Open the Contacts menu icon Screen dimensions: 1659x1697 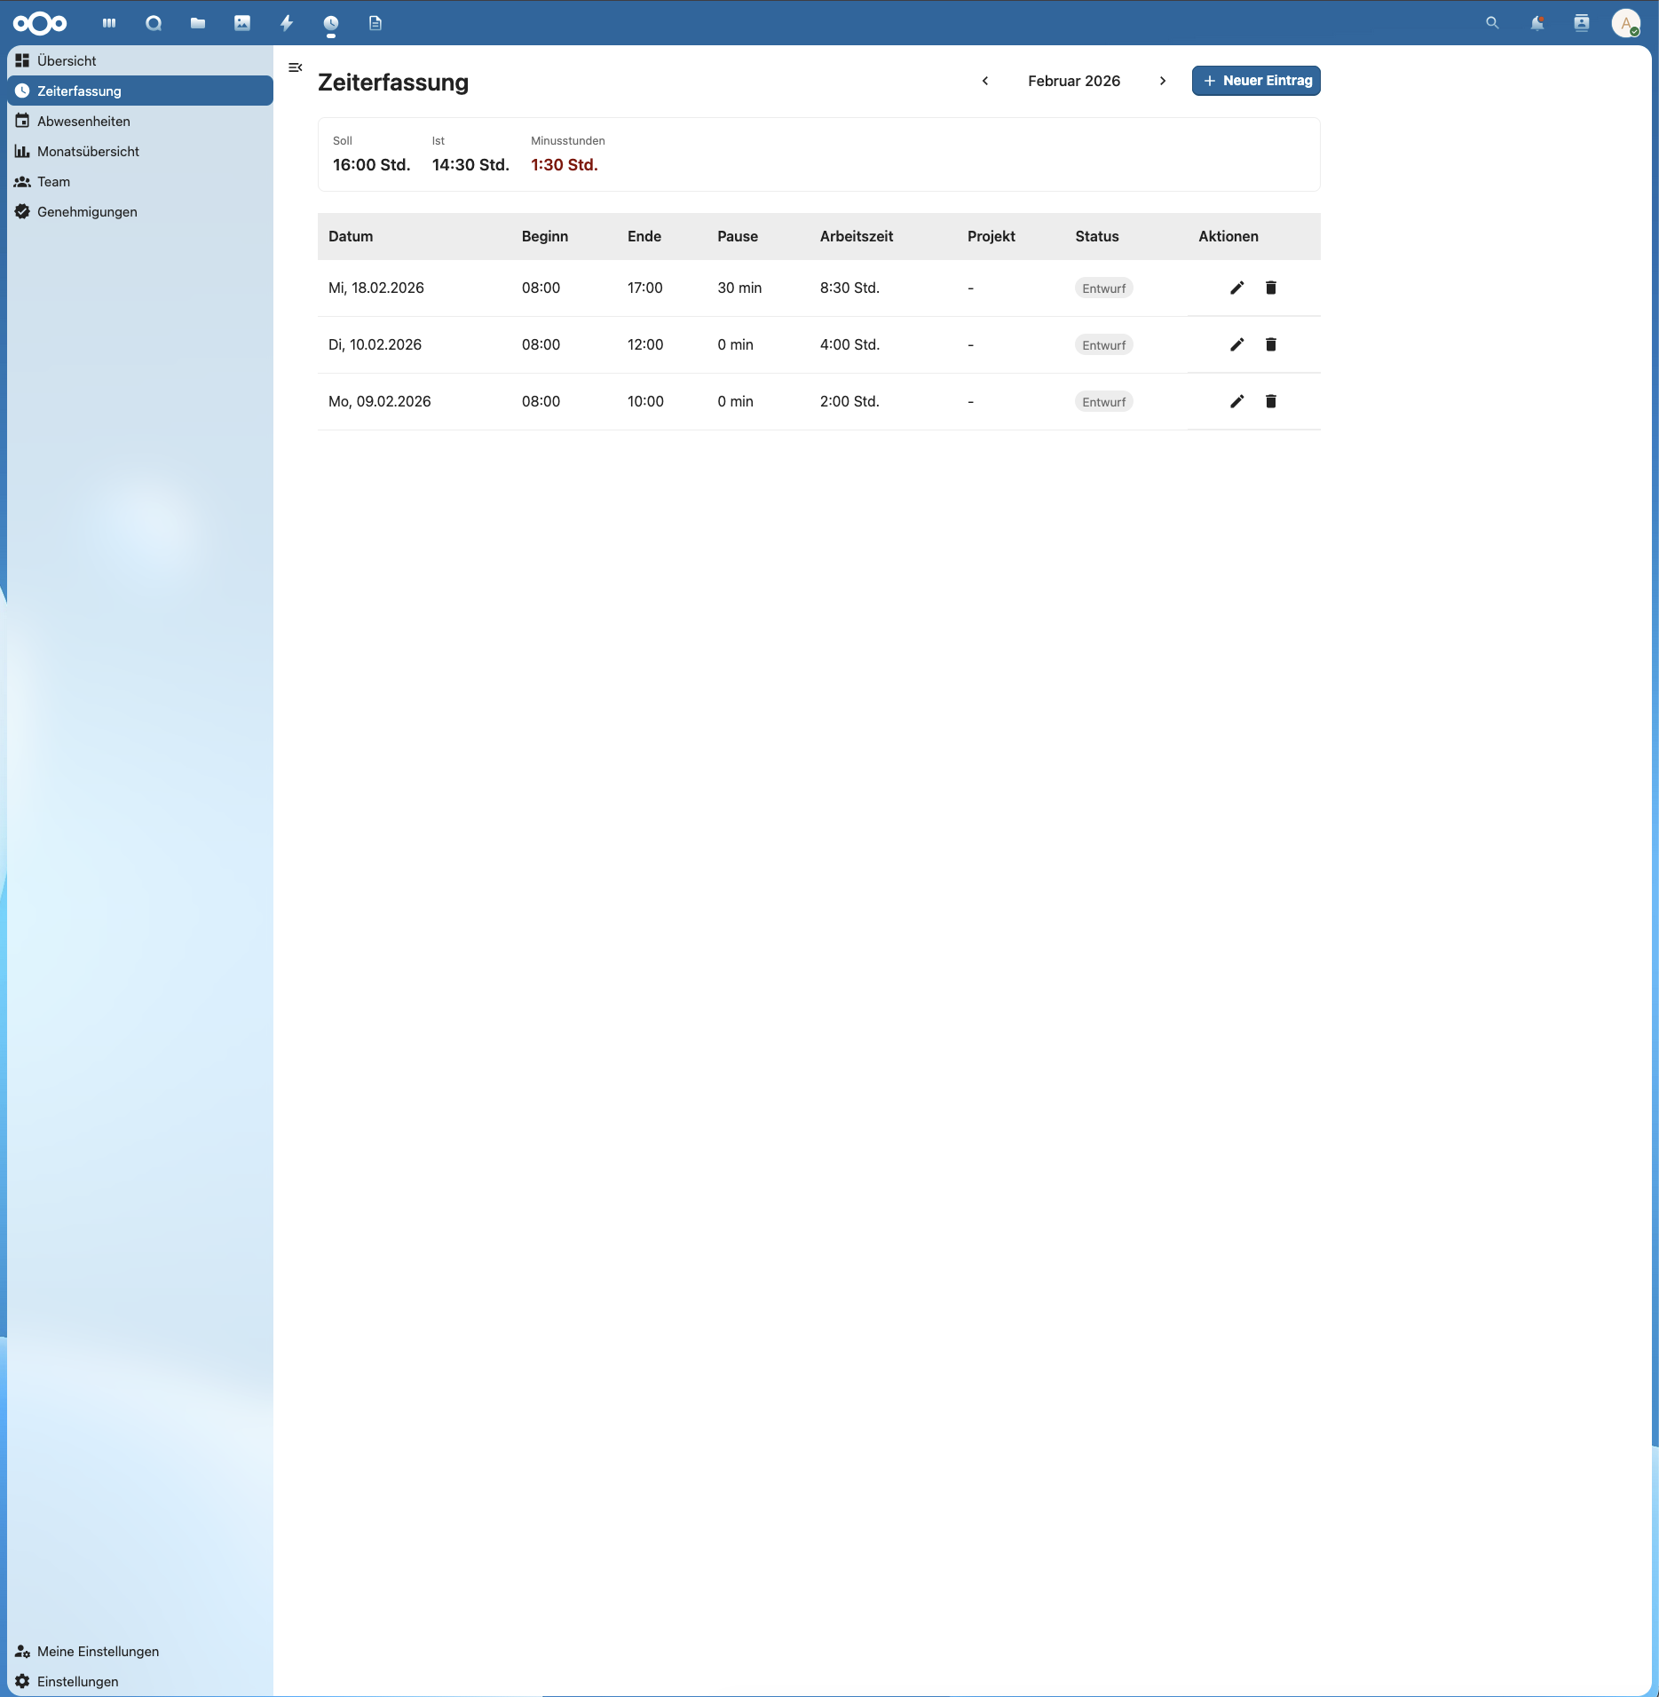click(1582, 23)
